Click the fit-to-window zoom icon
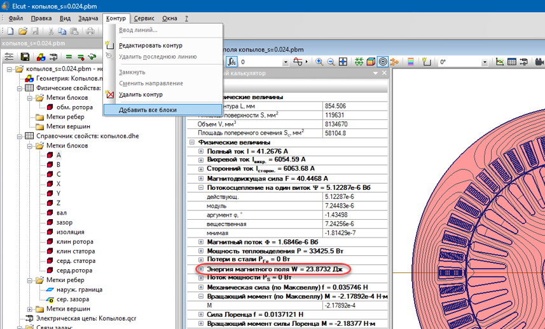 (343, 62)
